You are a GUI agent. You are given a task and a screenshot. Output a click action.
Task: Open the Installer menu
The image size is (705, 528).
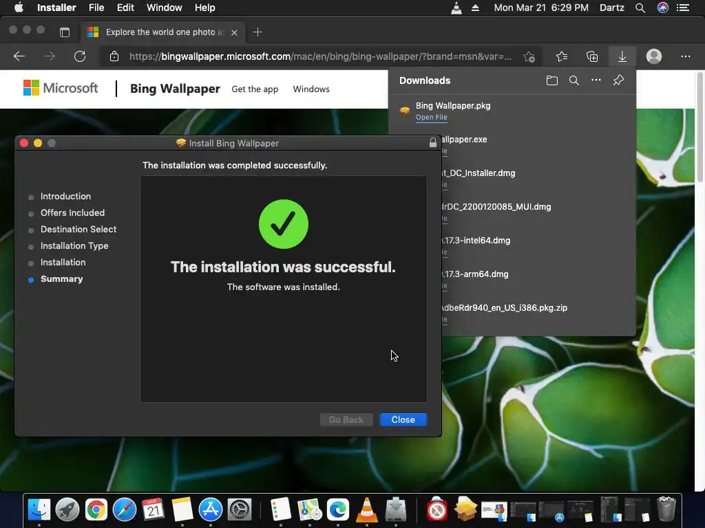click(56, 8)
